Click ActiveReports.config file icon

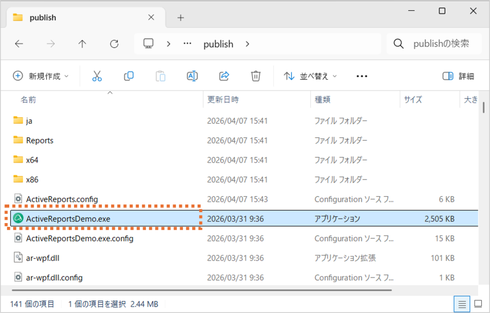point(18,198)
